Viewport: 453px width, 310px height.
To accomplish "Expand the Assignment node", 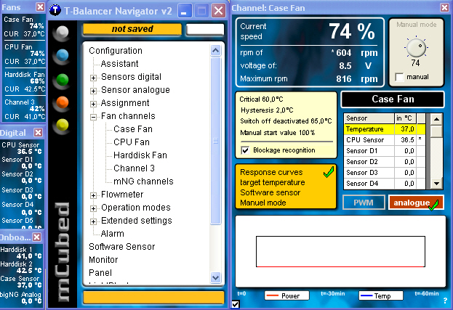I will tap(93, 104).
